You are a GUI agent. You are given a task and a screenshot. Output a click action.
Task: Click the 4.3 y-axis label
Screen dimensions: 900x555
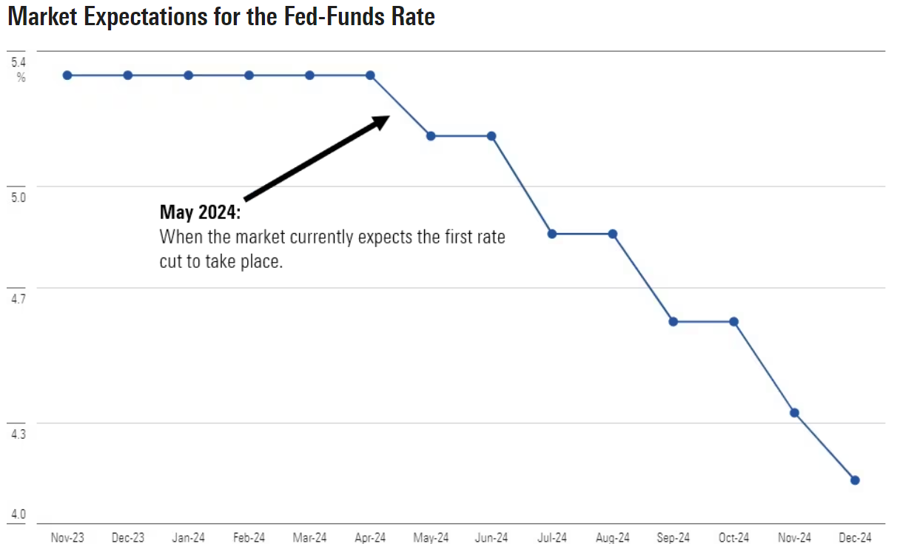[x=19, y=434]
